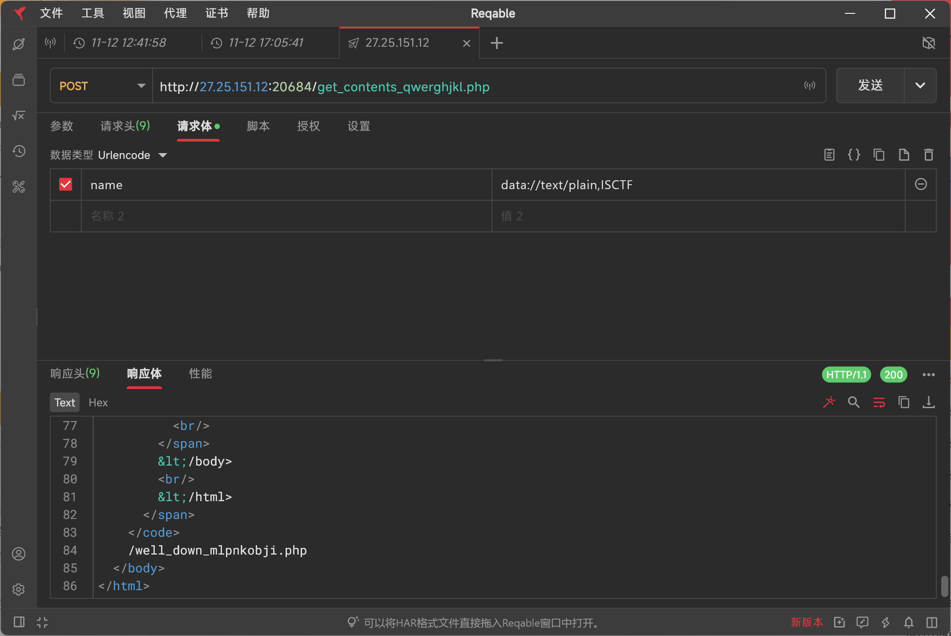Toggle word wrap for response text
The image size is (951, 636).
point(879,402)
